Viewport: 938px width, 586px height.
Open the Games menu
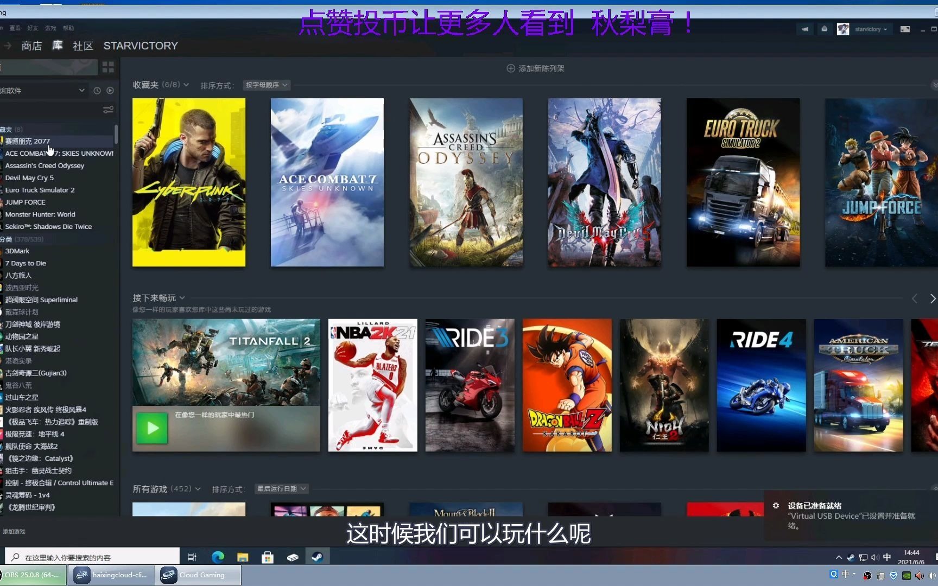point(50,28)
